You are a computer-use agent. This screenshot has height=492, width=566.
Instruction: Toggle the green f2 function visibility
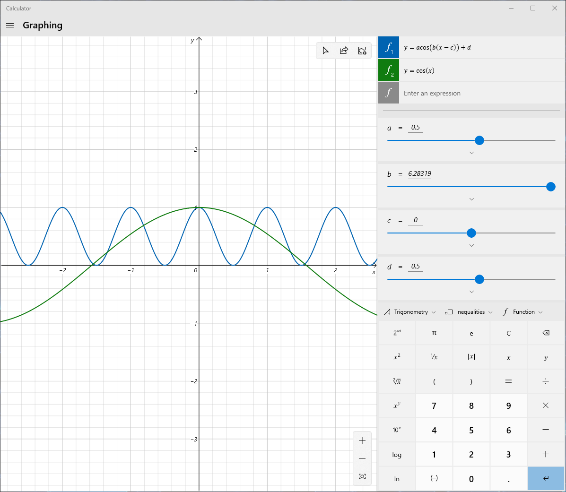pyautogui.click(x=388, y=70)
